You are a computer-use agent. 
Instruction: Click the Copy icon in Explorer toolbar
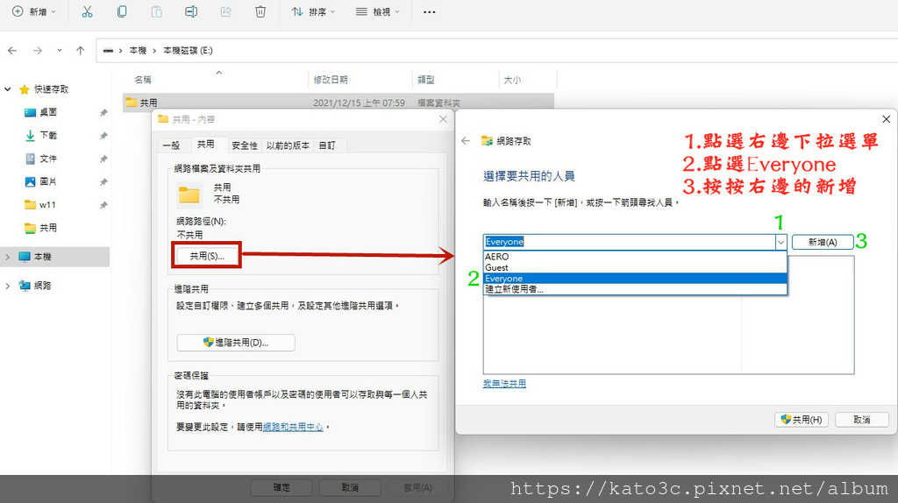click(x=122, y=11)
